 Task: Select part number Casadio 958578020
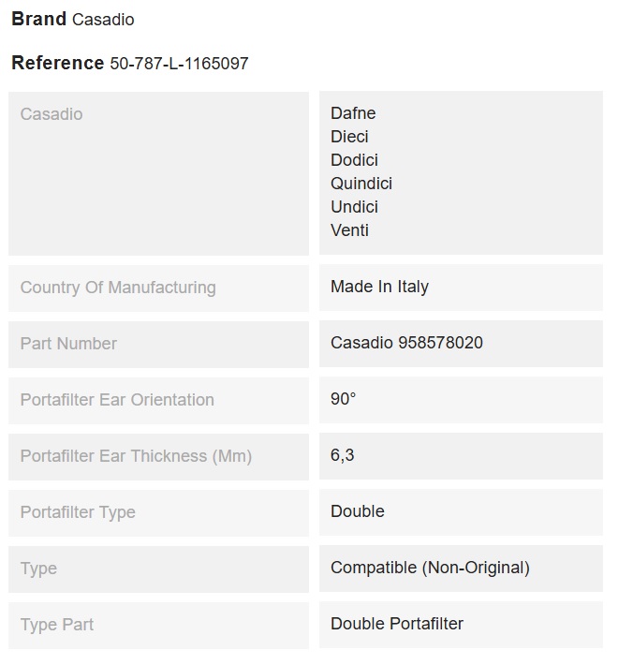[406, 343]
